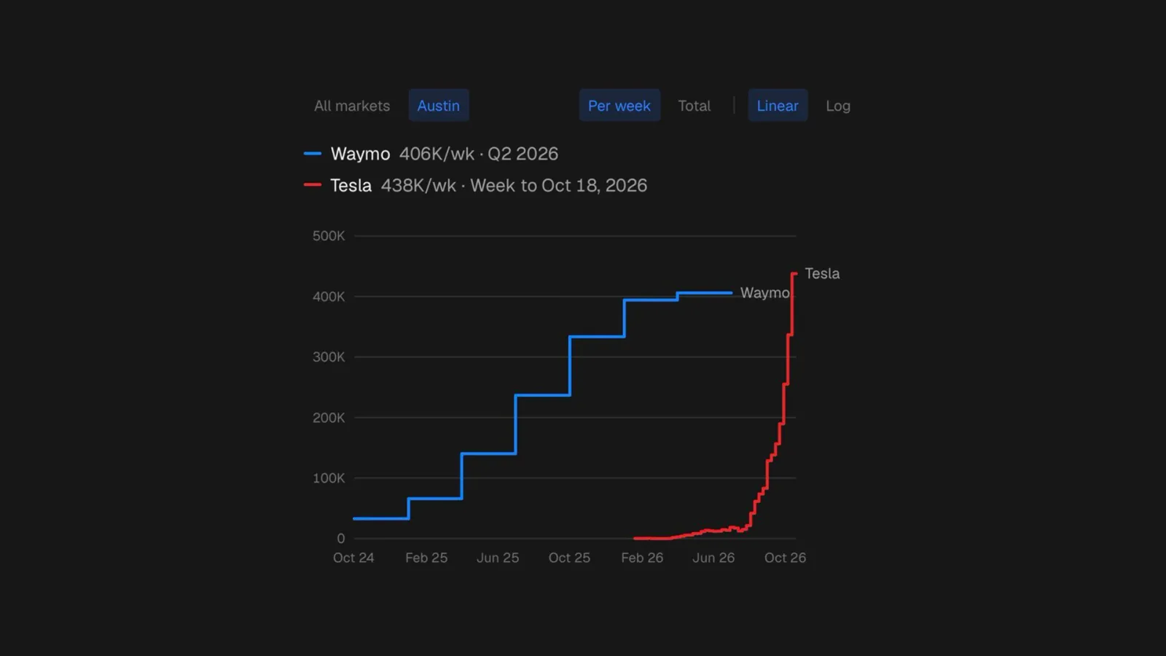Click the blue Waymo legend line swatch
Viewport: 1166px width, 656px height.
(x=313, y=154)
